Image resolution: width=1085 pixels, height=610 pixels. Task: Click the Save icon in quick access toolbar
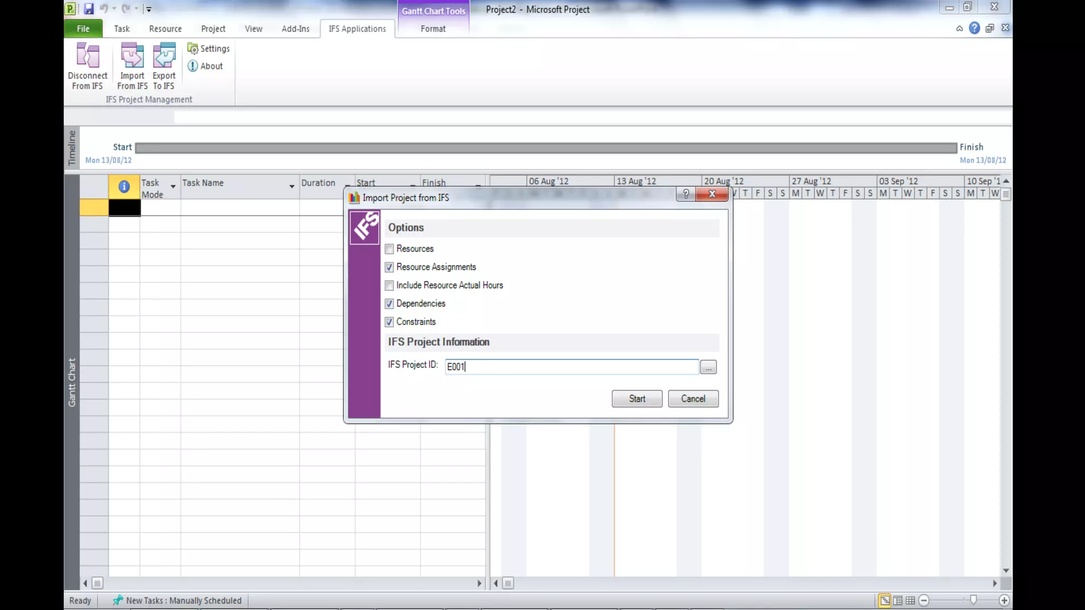tap(88, 8)
